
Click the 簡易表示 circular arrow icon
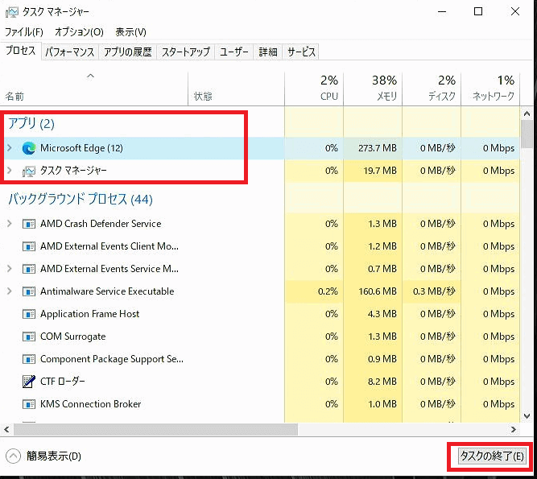tap(14, 456)
